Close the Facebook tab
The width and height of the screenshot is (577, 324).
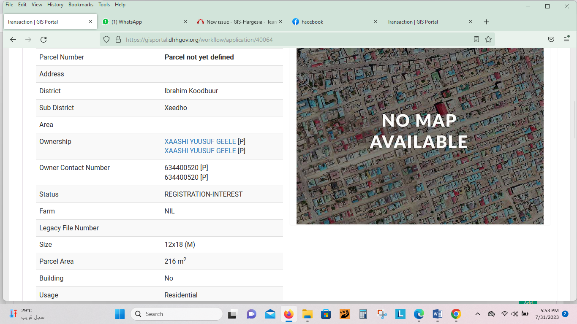click(376, 22)
